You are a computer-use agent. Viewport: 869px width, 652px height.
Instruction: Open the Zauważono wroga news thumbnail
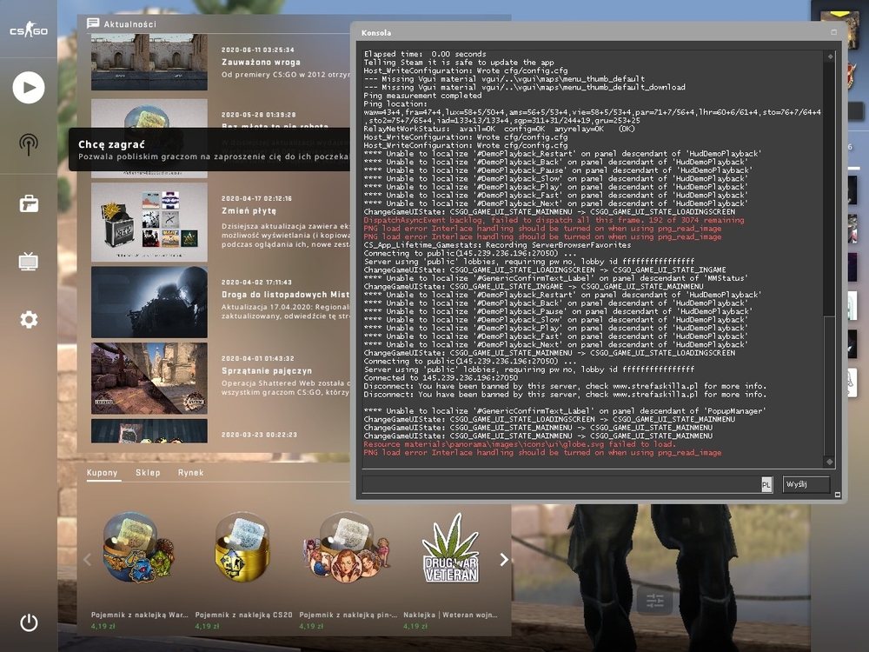(149, 62)
